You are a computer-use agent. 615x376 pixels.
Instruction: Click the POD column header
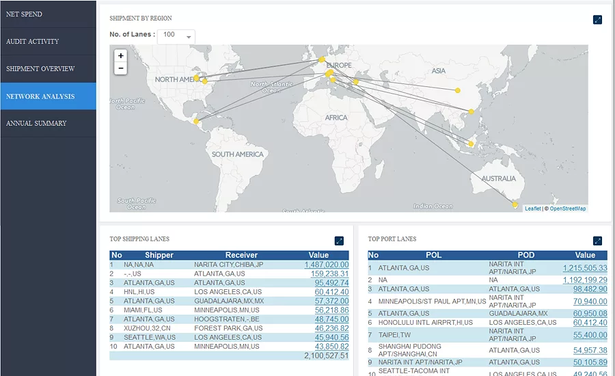[x=526, y=255]
